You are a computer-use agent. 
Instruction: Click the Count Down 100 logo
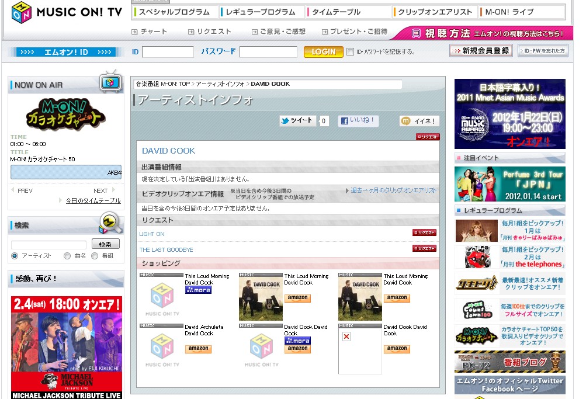point(477,310)
